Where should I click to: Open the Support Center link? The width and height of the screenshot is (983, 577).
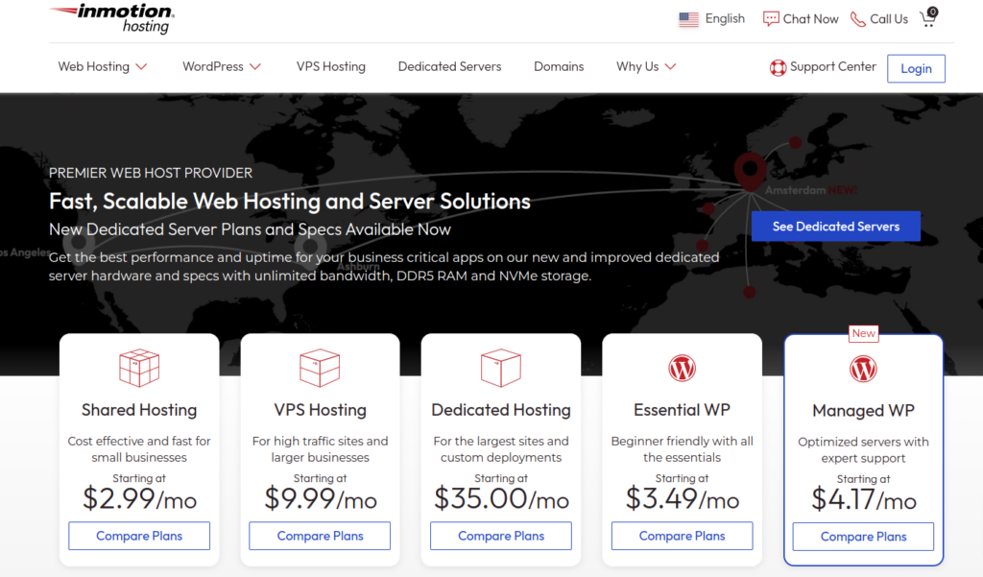[x=832, y=66]
